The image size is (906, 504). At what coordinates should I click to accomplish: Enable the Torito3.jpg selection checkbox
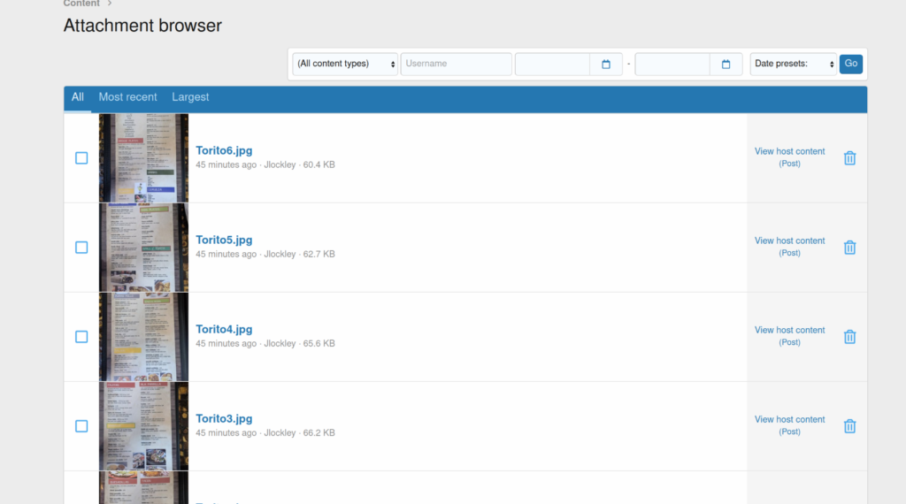81,426
